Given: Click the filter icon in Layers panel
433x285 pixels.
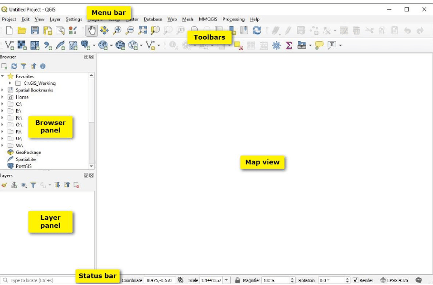Looking at the screenshot, I should pyautogui.click(x=33, y=185).
